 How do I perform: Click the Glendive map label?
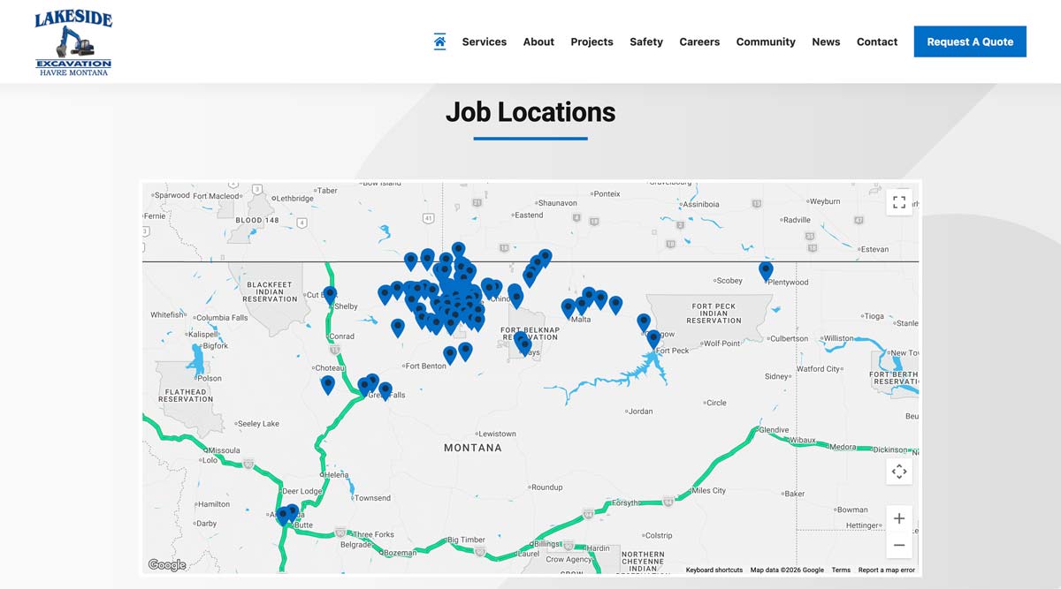click(774, 430)
